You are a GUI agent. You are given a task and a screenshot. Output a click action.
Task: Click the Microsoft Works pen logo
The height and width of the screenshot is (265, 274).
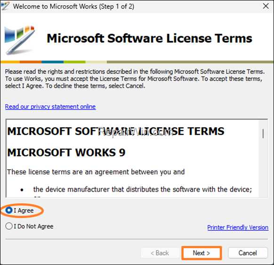tap(20, 40)
